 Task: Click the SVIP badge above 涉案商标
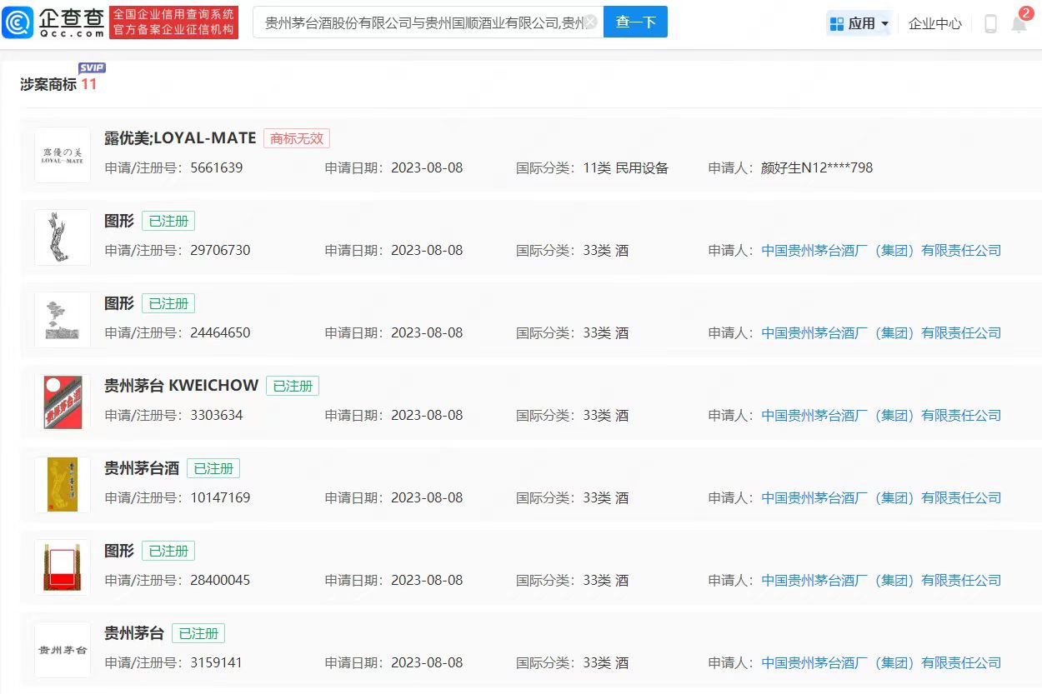point(92,67)
